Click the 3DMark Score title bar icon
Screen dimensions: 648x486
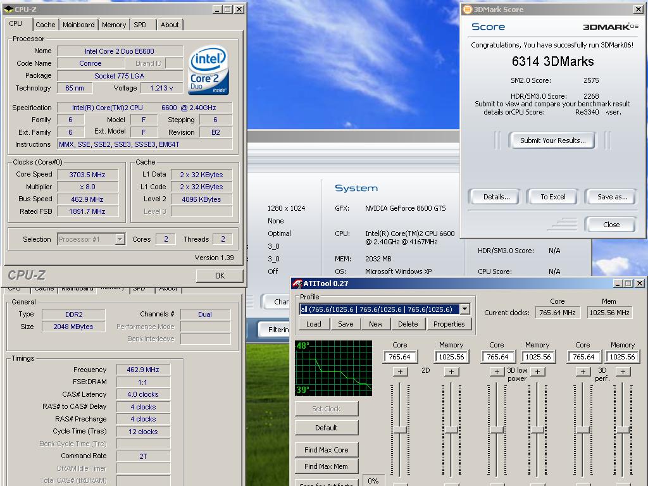click(468, 9)
